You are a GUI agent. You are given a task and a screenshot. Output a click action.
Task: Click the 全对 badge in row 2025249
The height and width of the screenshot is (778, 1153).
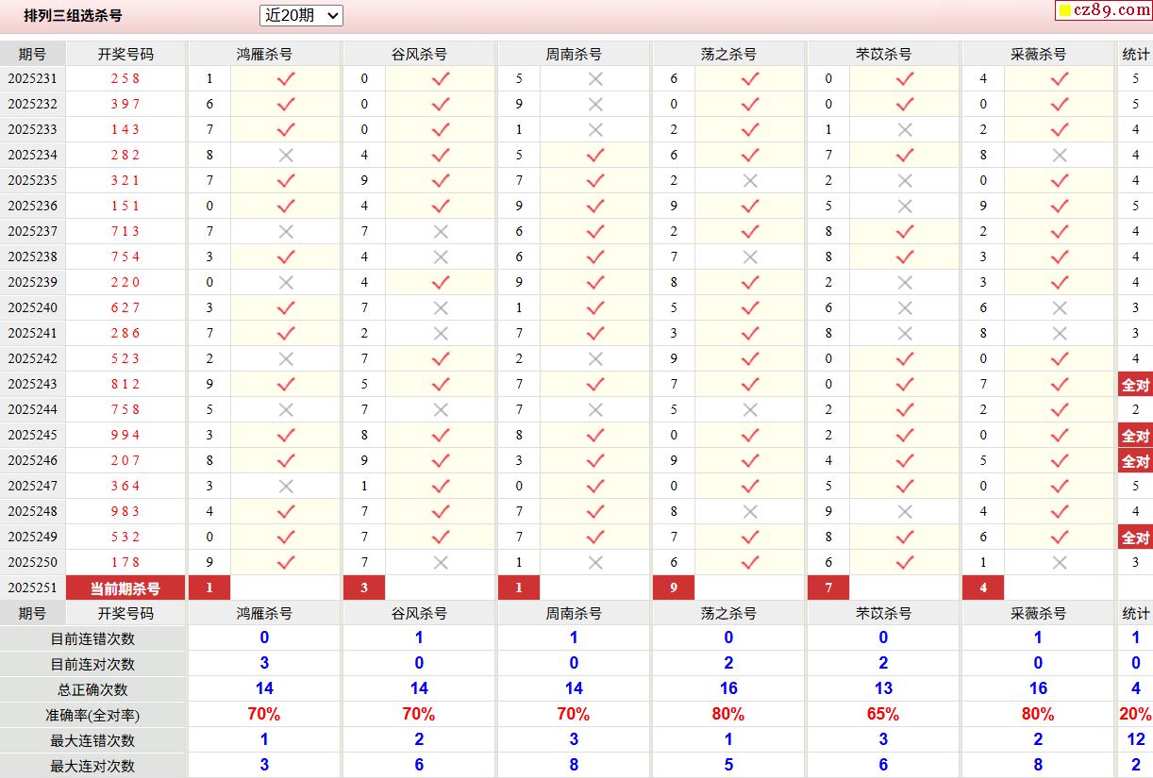(1135, 538)
